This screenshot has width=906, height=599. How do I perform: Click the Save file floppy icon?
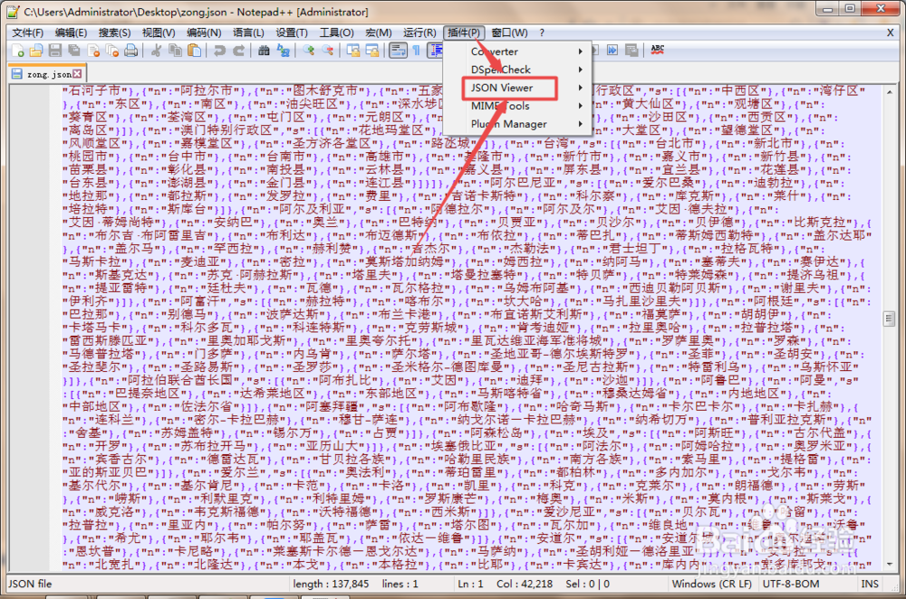(x=55, y=51)
